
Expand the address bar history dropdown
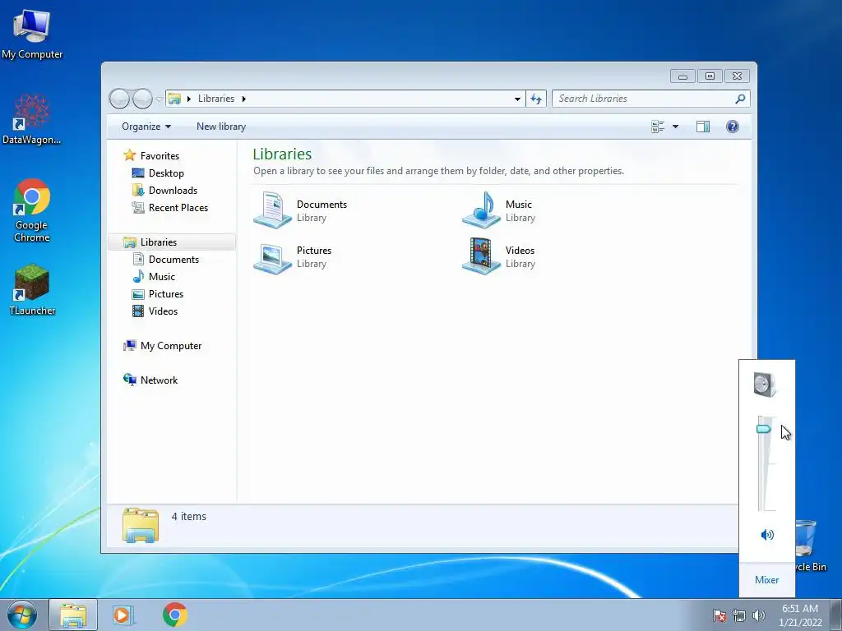click(x=517, y=99)
